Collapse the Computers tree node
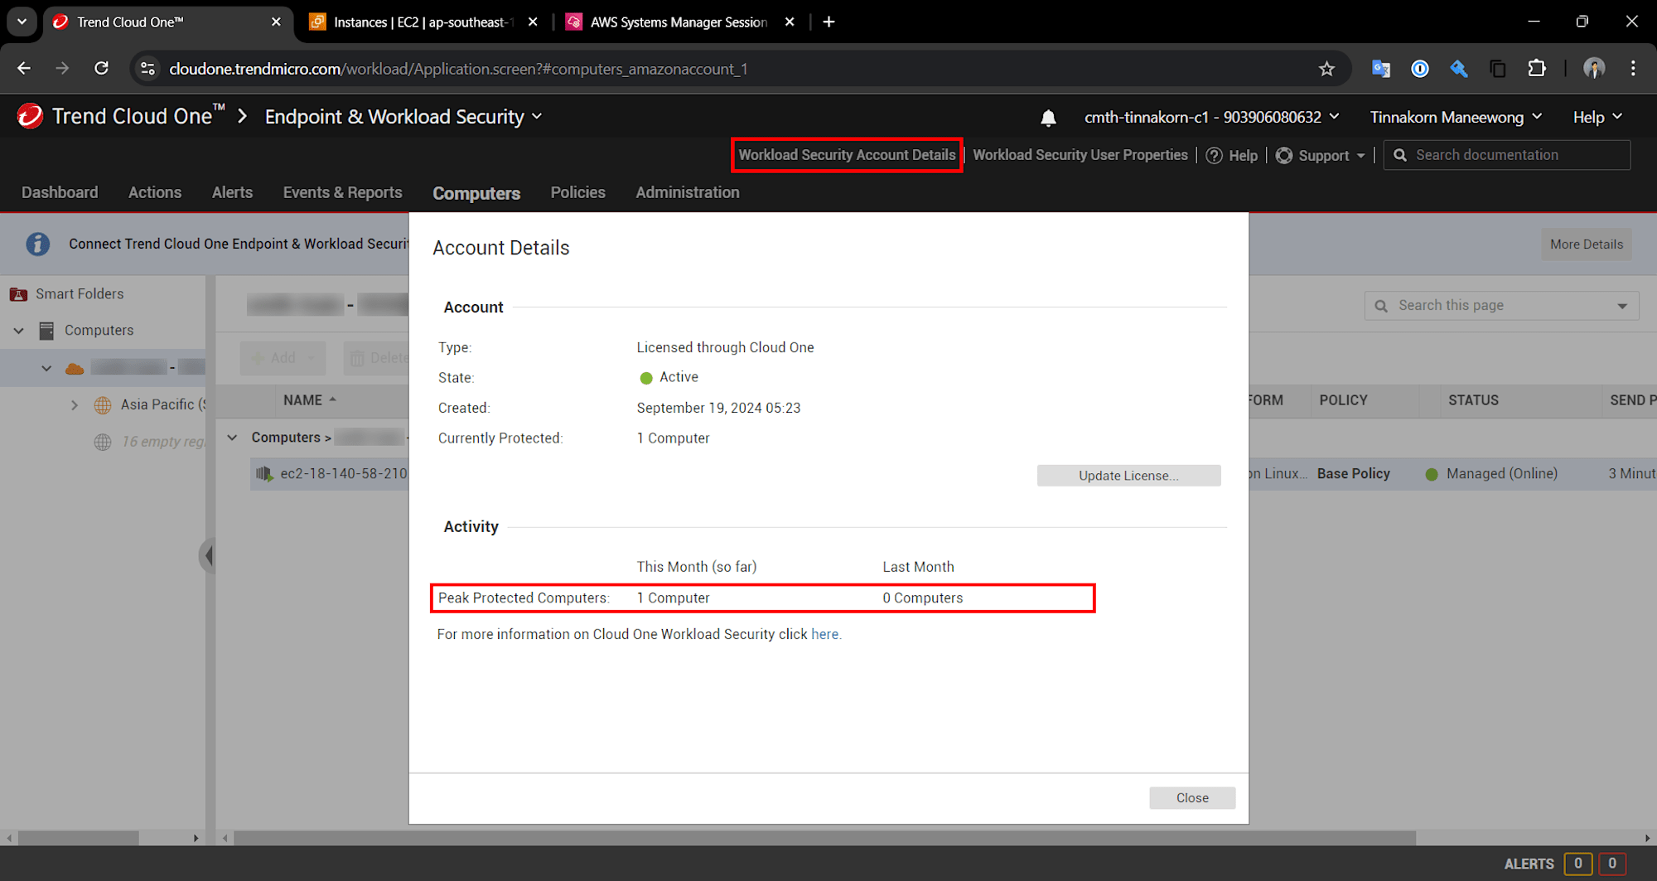This screenshot has height=881, width=1657. [18, 331]
